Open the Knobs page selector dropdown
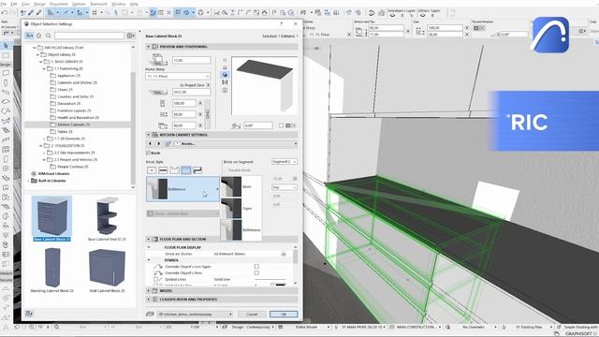This screenshot has height=337, width=599. click(235, 143)
